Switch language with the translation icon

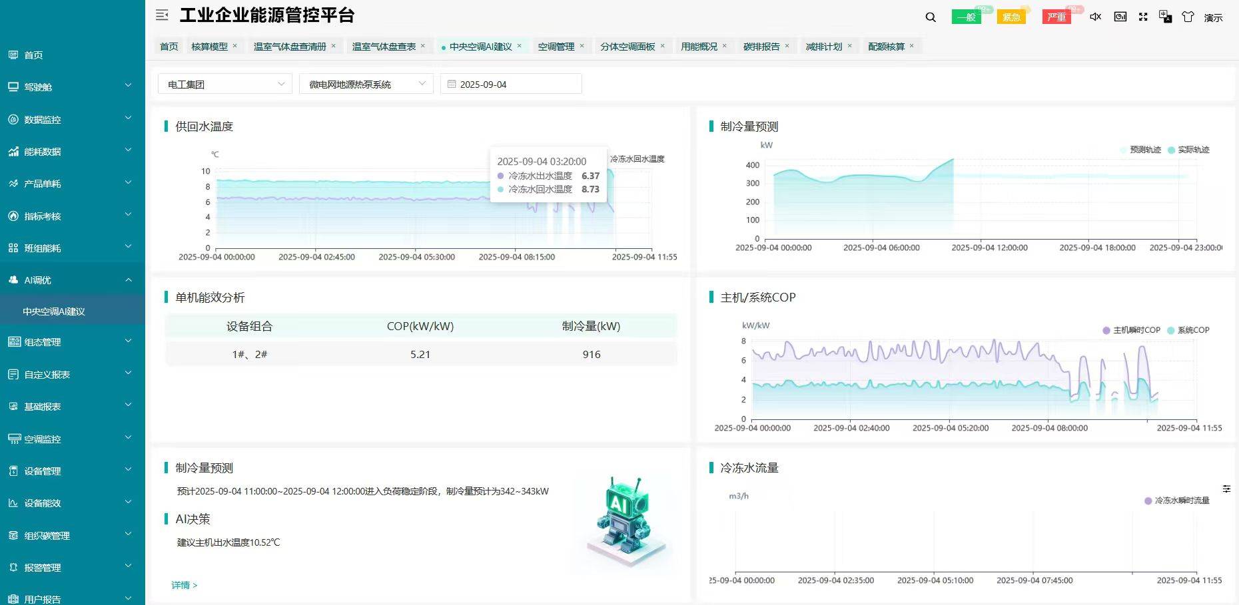click(x=1165, y=17)
